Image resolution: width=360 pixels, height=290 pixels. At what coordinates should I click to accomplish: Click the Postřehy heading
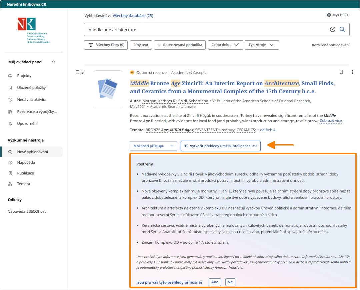coord(145,164)
